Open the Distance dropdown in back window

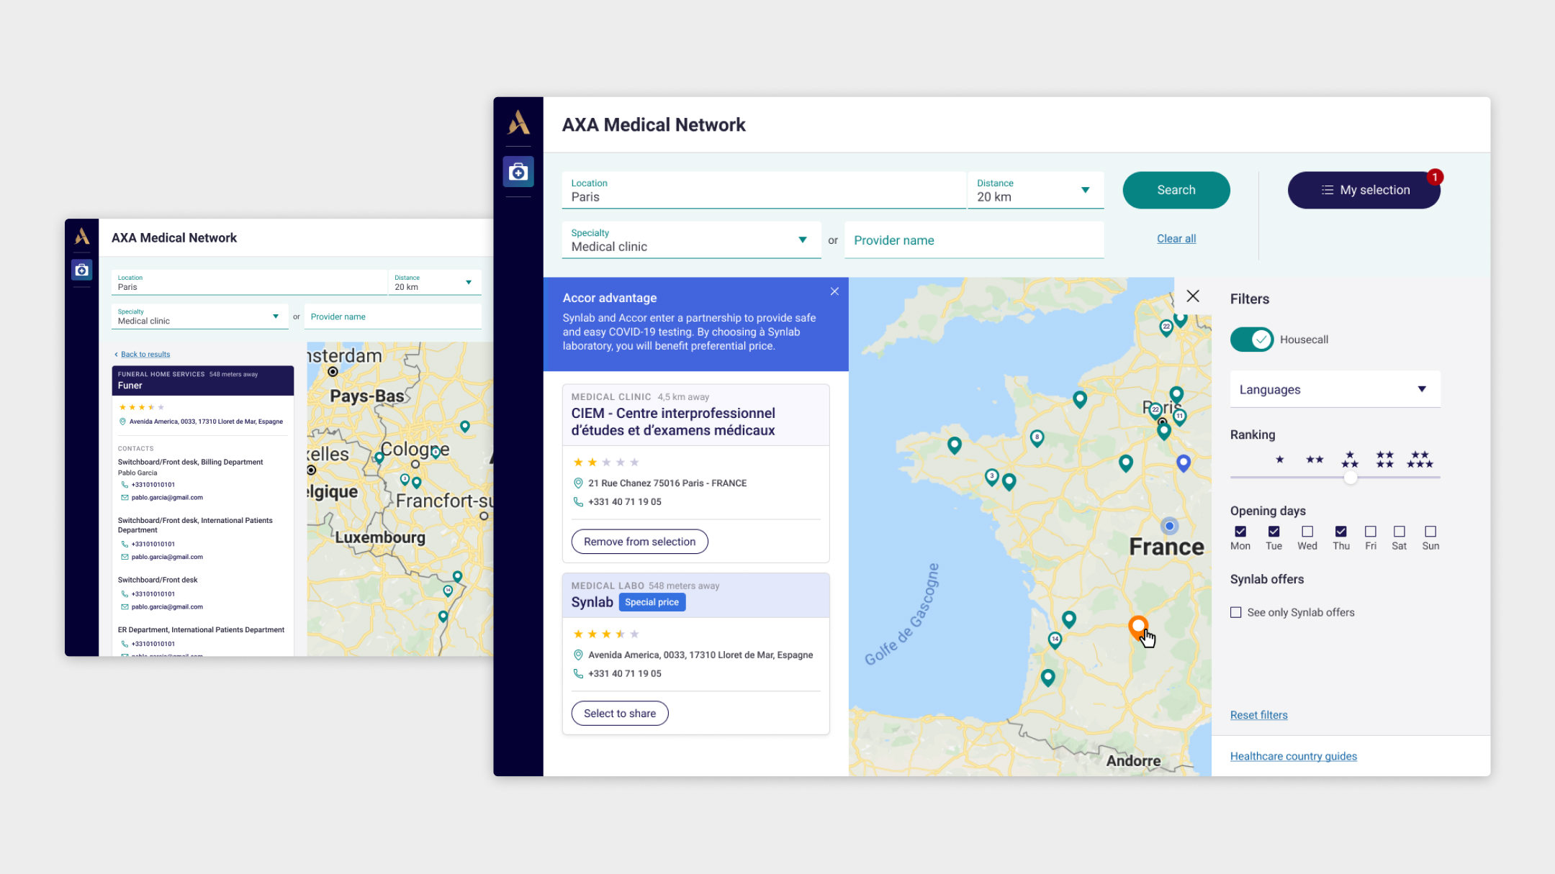[x=435, y=282]
